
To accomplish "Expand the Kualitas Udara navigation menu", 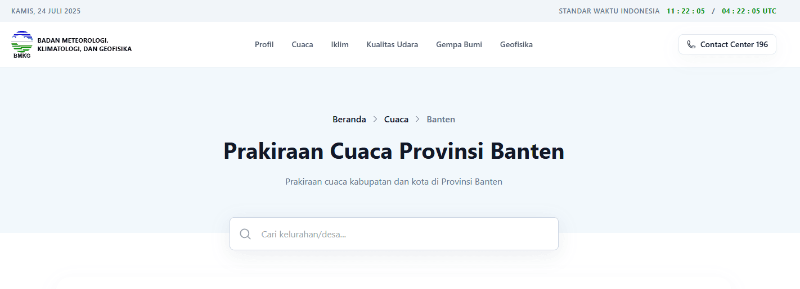I will pyautogui.click(x=392, y=44).
